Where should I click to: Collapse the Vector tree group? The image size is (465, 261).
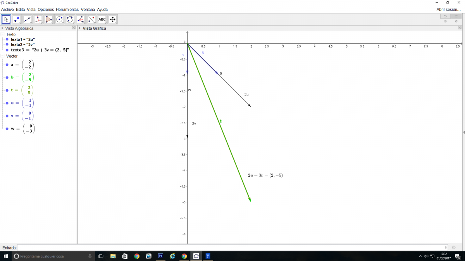3,56
